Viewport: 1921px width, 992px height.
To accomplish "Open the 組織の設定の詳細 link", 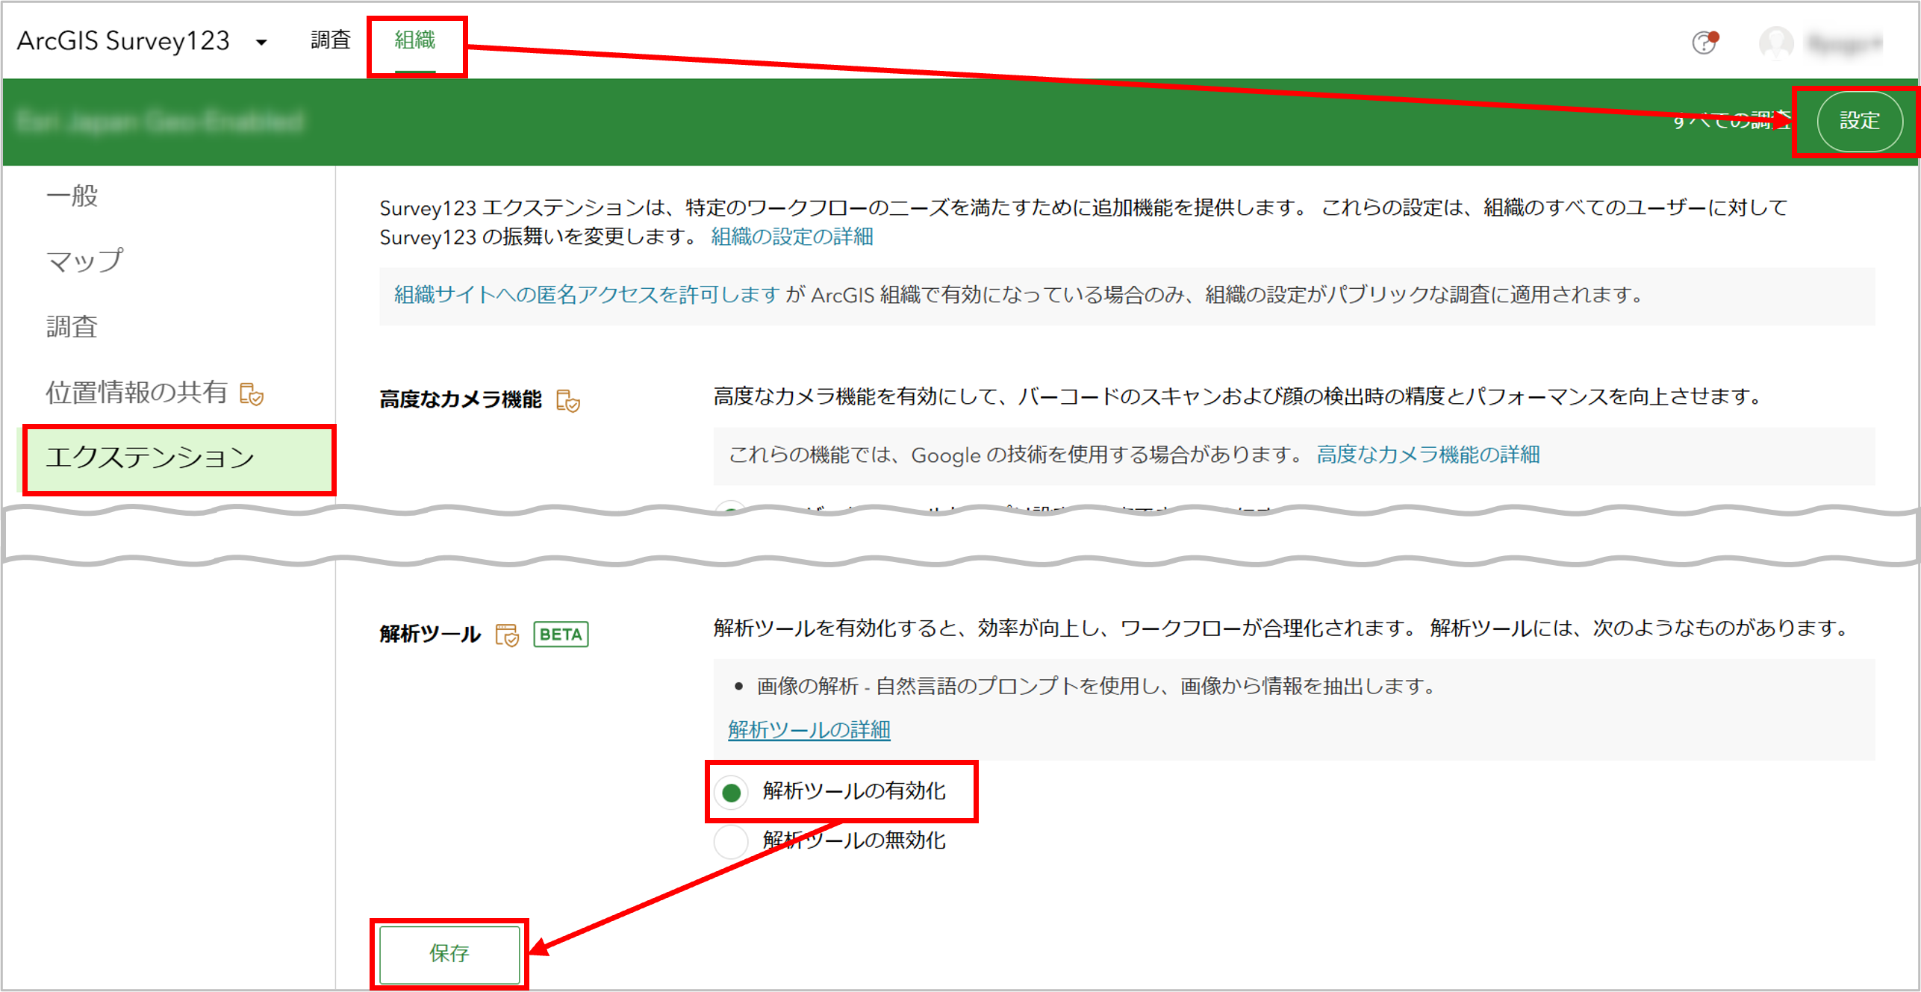I will 792,237.
